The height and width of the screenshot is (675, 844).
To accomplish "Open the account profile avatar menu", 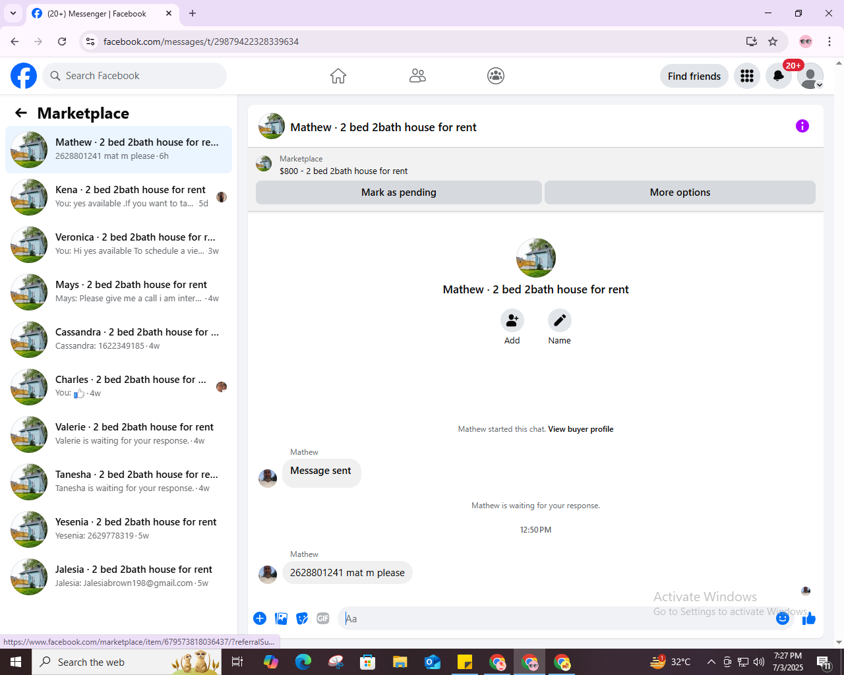I will click(810, 76).
